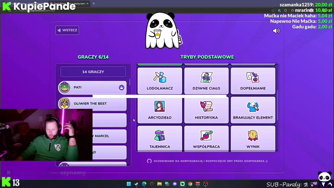334x188 pixels.
Task: Click the szamanka1259 donation entry
Action: [306, 5]
